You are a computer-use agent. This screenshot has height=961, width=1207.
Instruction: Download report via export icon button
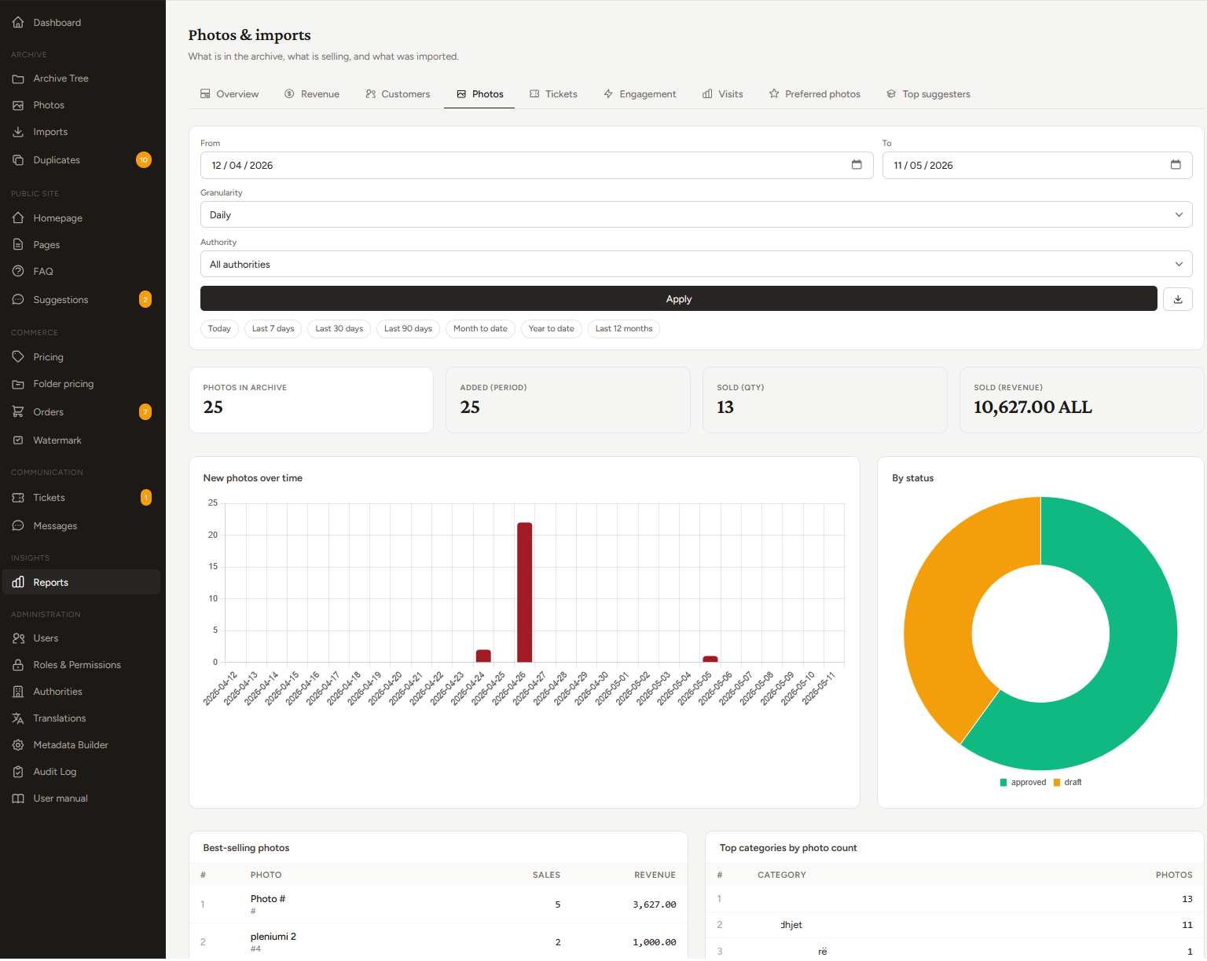tap(1178, 299)
